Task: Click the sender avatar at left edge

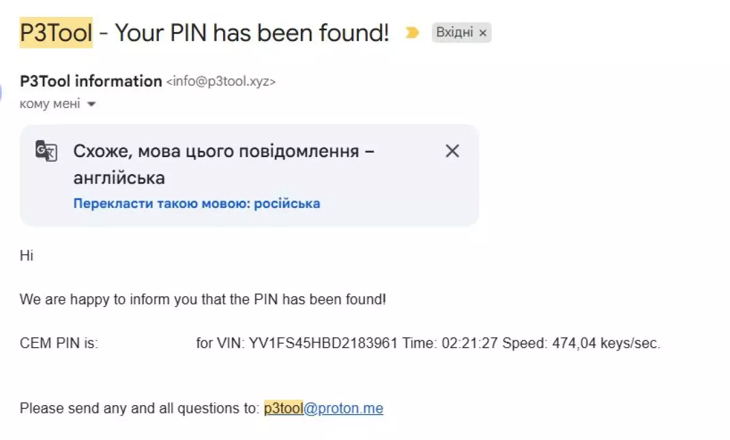Action: tap(2, 91)
